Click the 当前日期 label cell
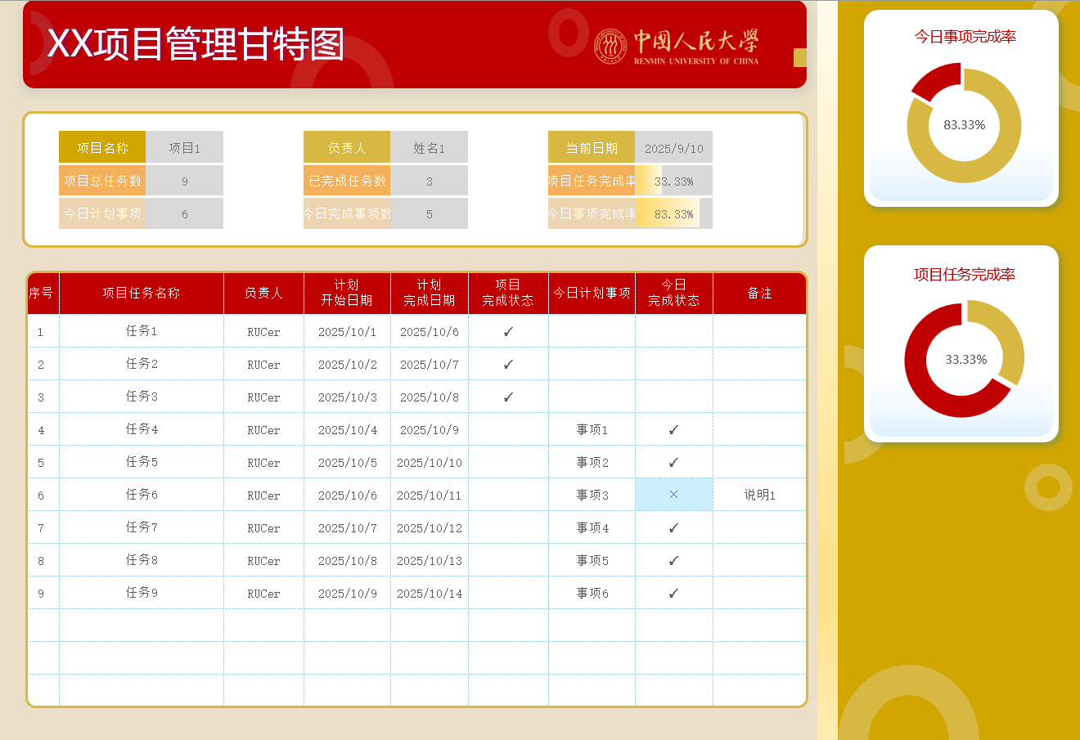This screenshot has width=1080, height=740. (x=592, y=148)
